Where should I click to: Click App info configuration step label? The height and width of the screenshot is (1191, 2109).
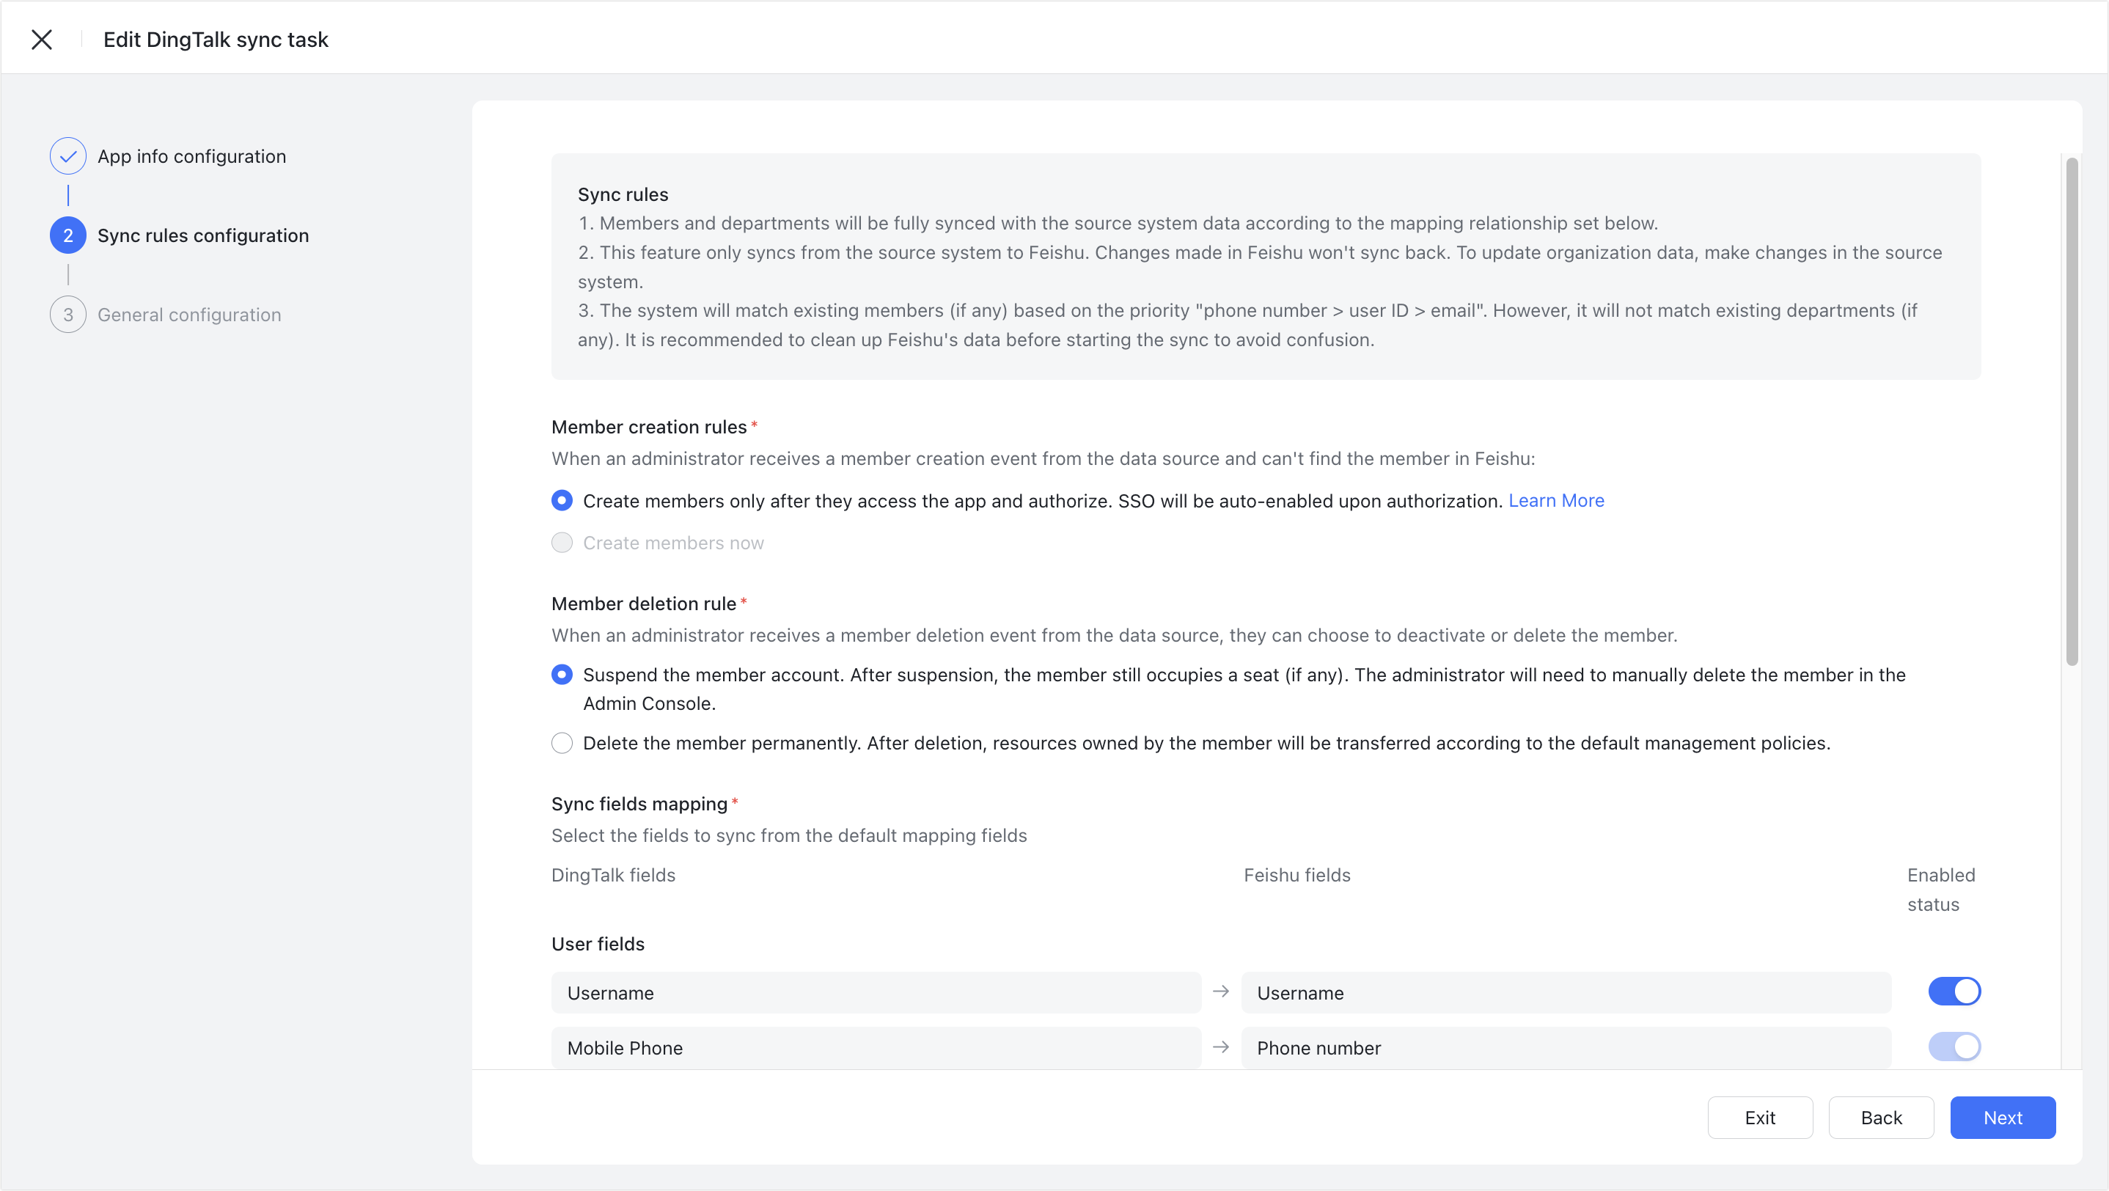click(x=191, y=155)
